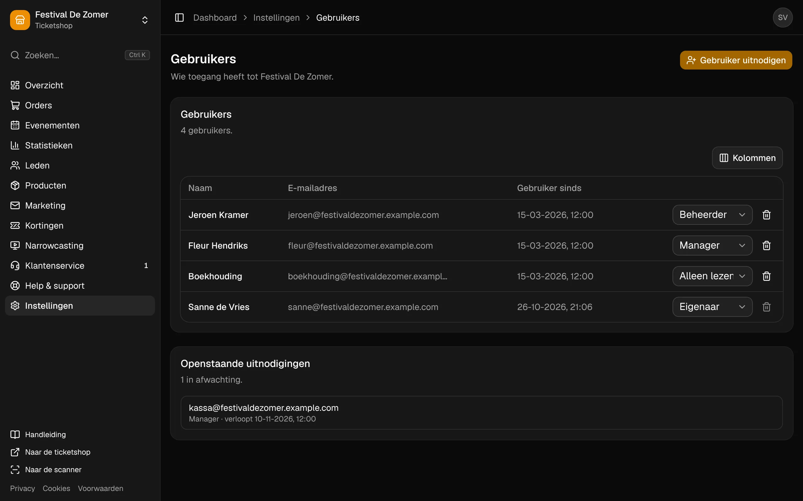This screenshot has height=501, width=803.
Task: Open the Privacy footer link
Action: pos(23,488)
